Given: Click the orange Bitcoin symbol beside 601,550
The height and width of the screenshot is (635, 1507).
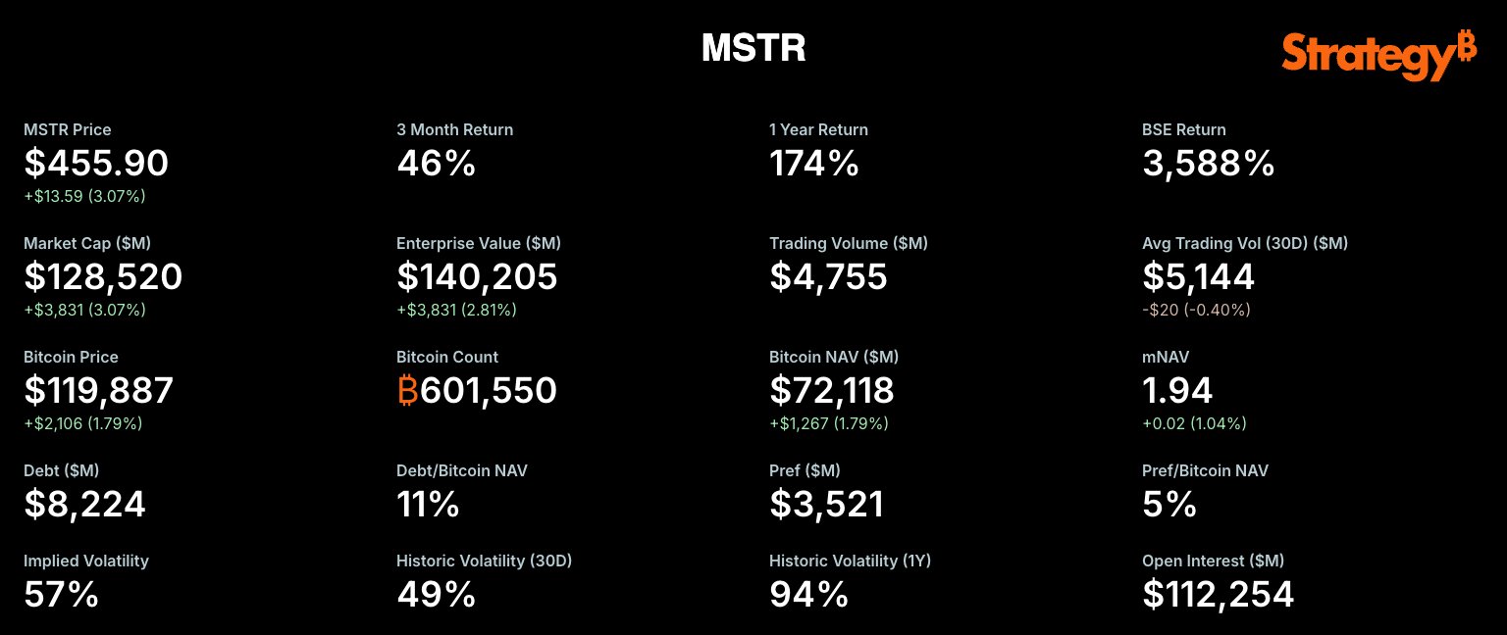Looking at the screenshot, I should pos(407,391).
